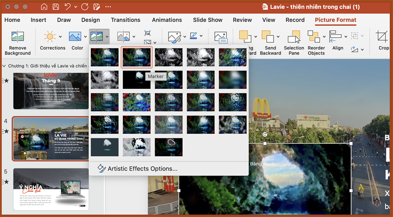Click the Crop tool icon
Screen dimensions: 393x217
point(382,37)
